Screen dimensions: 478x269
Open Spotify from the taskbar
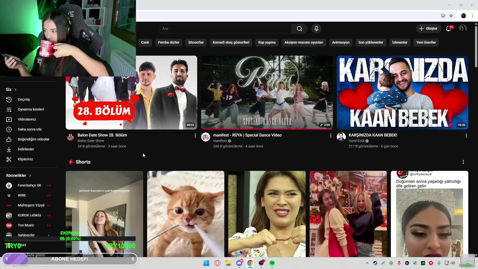tap(272, 263)
